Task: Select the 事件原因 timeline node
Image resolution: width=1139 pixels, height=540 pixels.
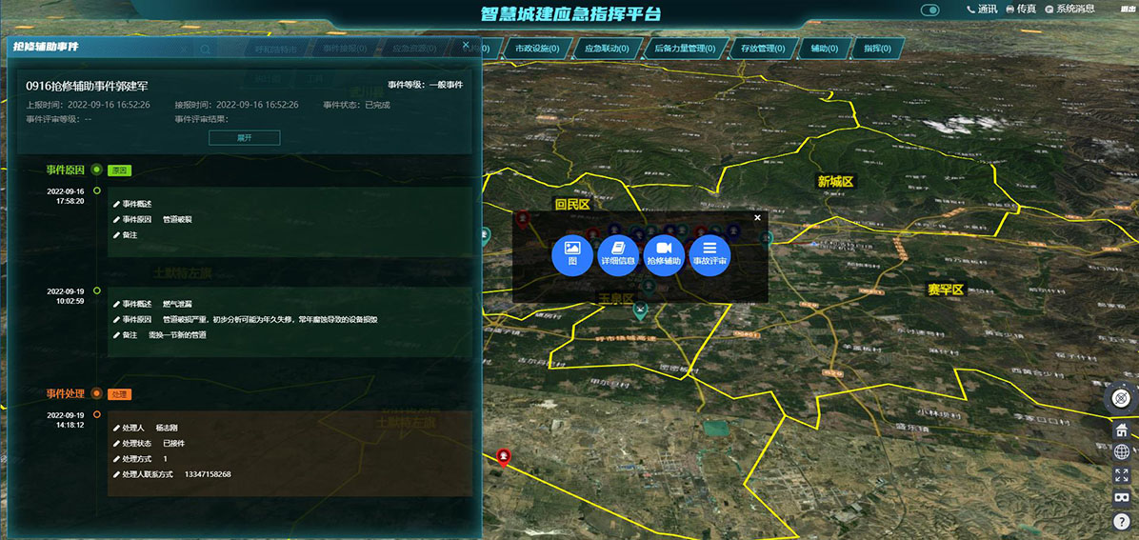Action: point(96,170)
